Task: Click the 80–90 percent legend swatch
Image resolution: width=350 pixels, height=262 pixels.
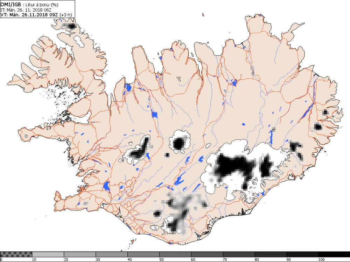Action: pos(271,254)
